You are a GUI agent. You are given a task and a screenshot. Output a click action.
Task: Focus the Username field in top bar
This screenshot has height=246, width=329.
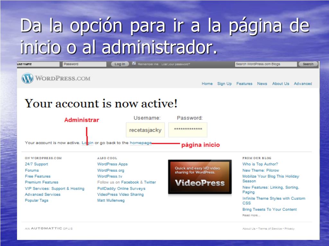coord(38,64)
